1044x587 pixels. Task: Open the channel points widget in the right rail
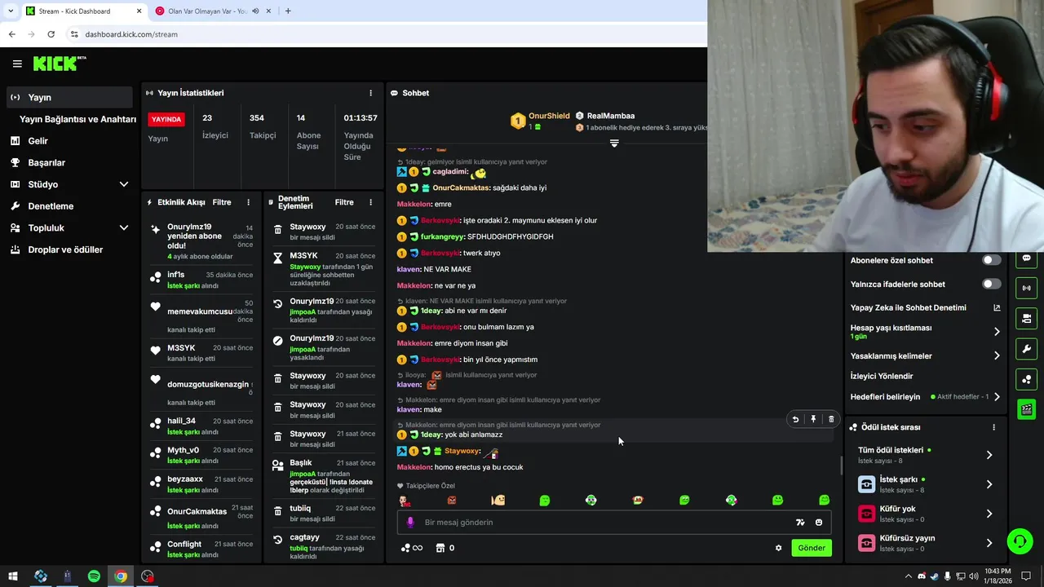1026,379
